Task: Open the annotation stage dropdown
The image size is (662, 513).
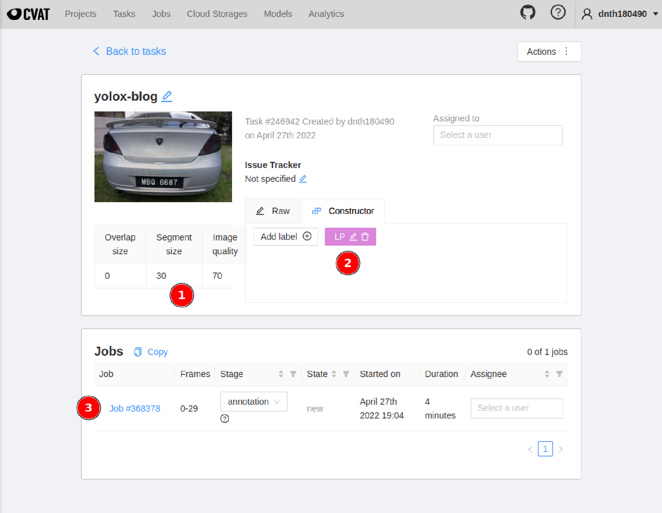Action: pos(254,402)
